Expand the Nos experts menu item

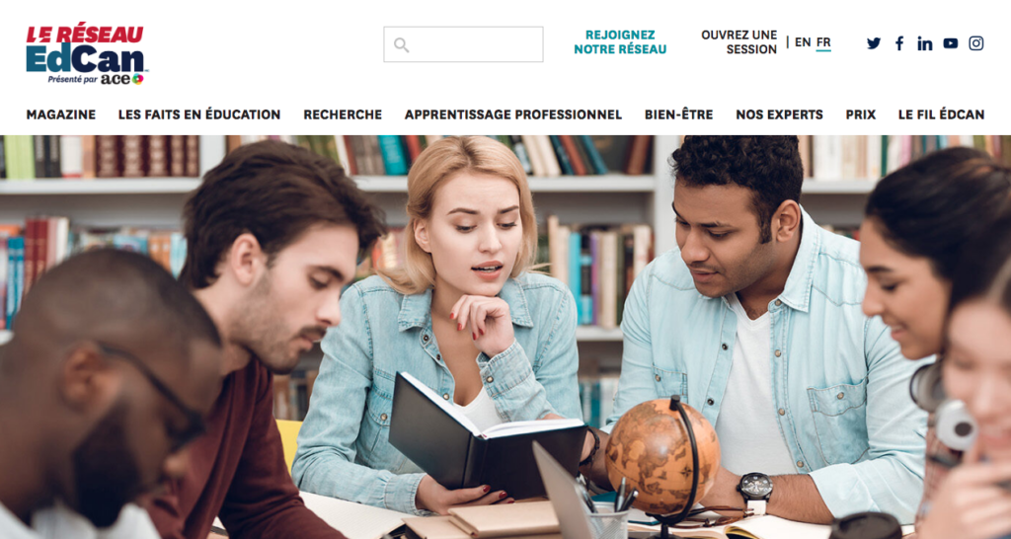pyautogui.click(x=779, y=115)
